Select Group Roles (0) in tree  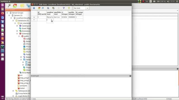coord(24,94)
